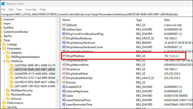The height and width of the screenshot is (109, 193).
Task: Click the Registry Editor app icon in title bar
Action: click(3, 4)
